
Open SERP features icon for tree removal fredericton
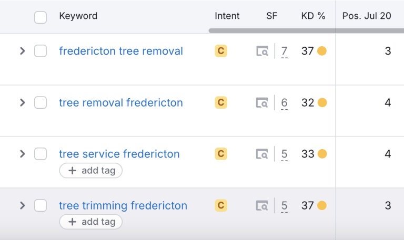(x=262, y=103)
